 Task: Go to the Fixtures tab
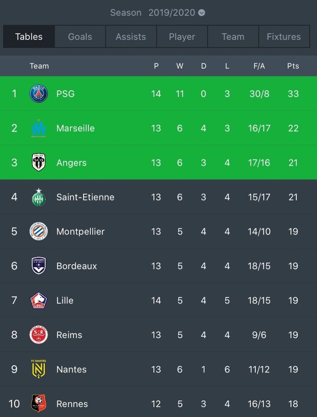[284, 37]
